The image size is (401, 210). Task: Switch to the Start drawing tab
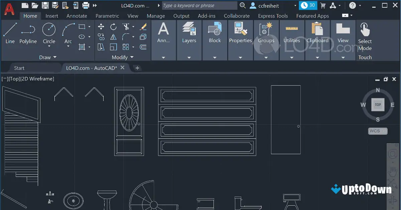[x=19, y=68]
